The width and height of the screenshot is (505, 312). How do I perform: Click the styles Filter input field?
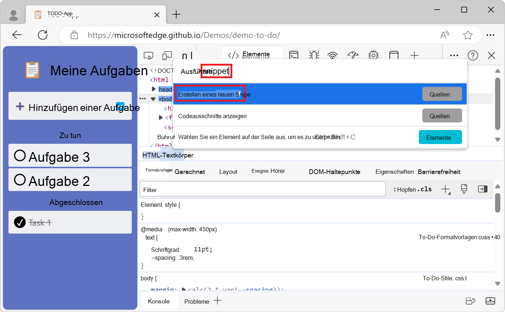point(263,190)
